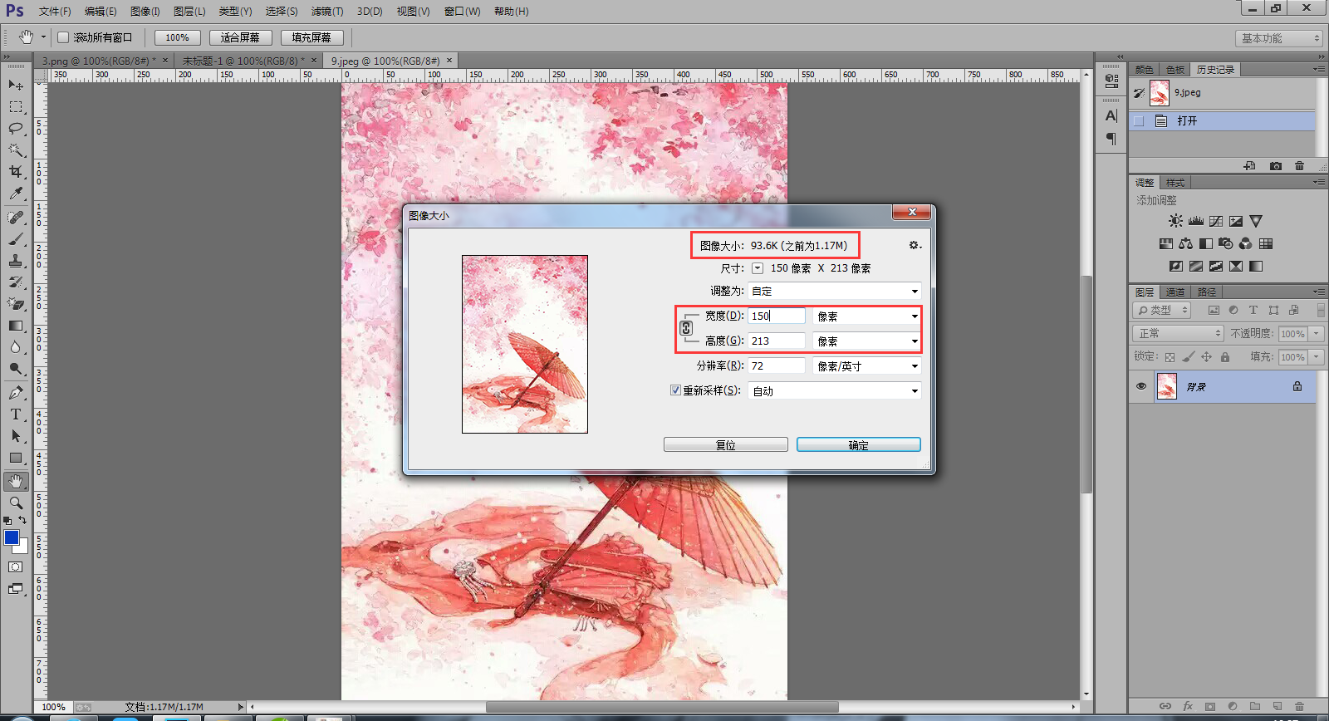Toggle lock transparent pixels

point(1170,357)
